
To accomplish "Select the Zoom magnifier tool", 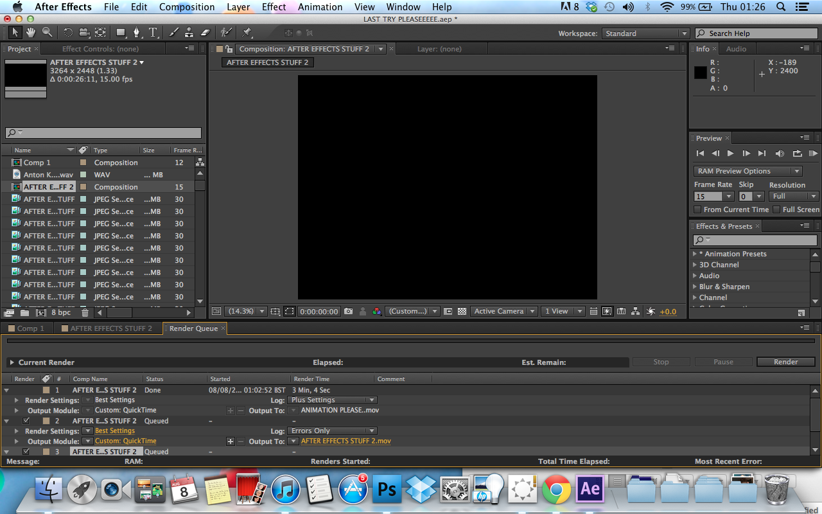I will tap(48, 32).
